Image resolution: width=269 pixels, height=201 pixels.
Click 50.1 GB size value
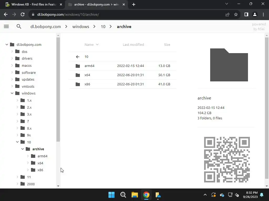coord(164,75)
